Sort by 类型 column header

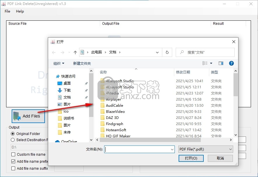(215, 72)
